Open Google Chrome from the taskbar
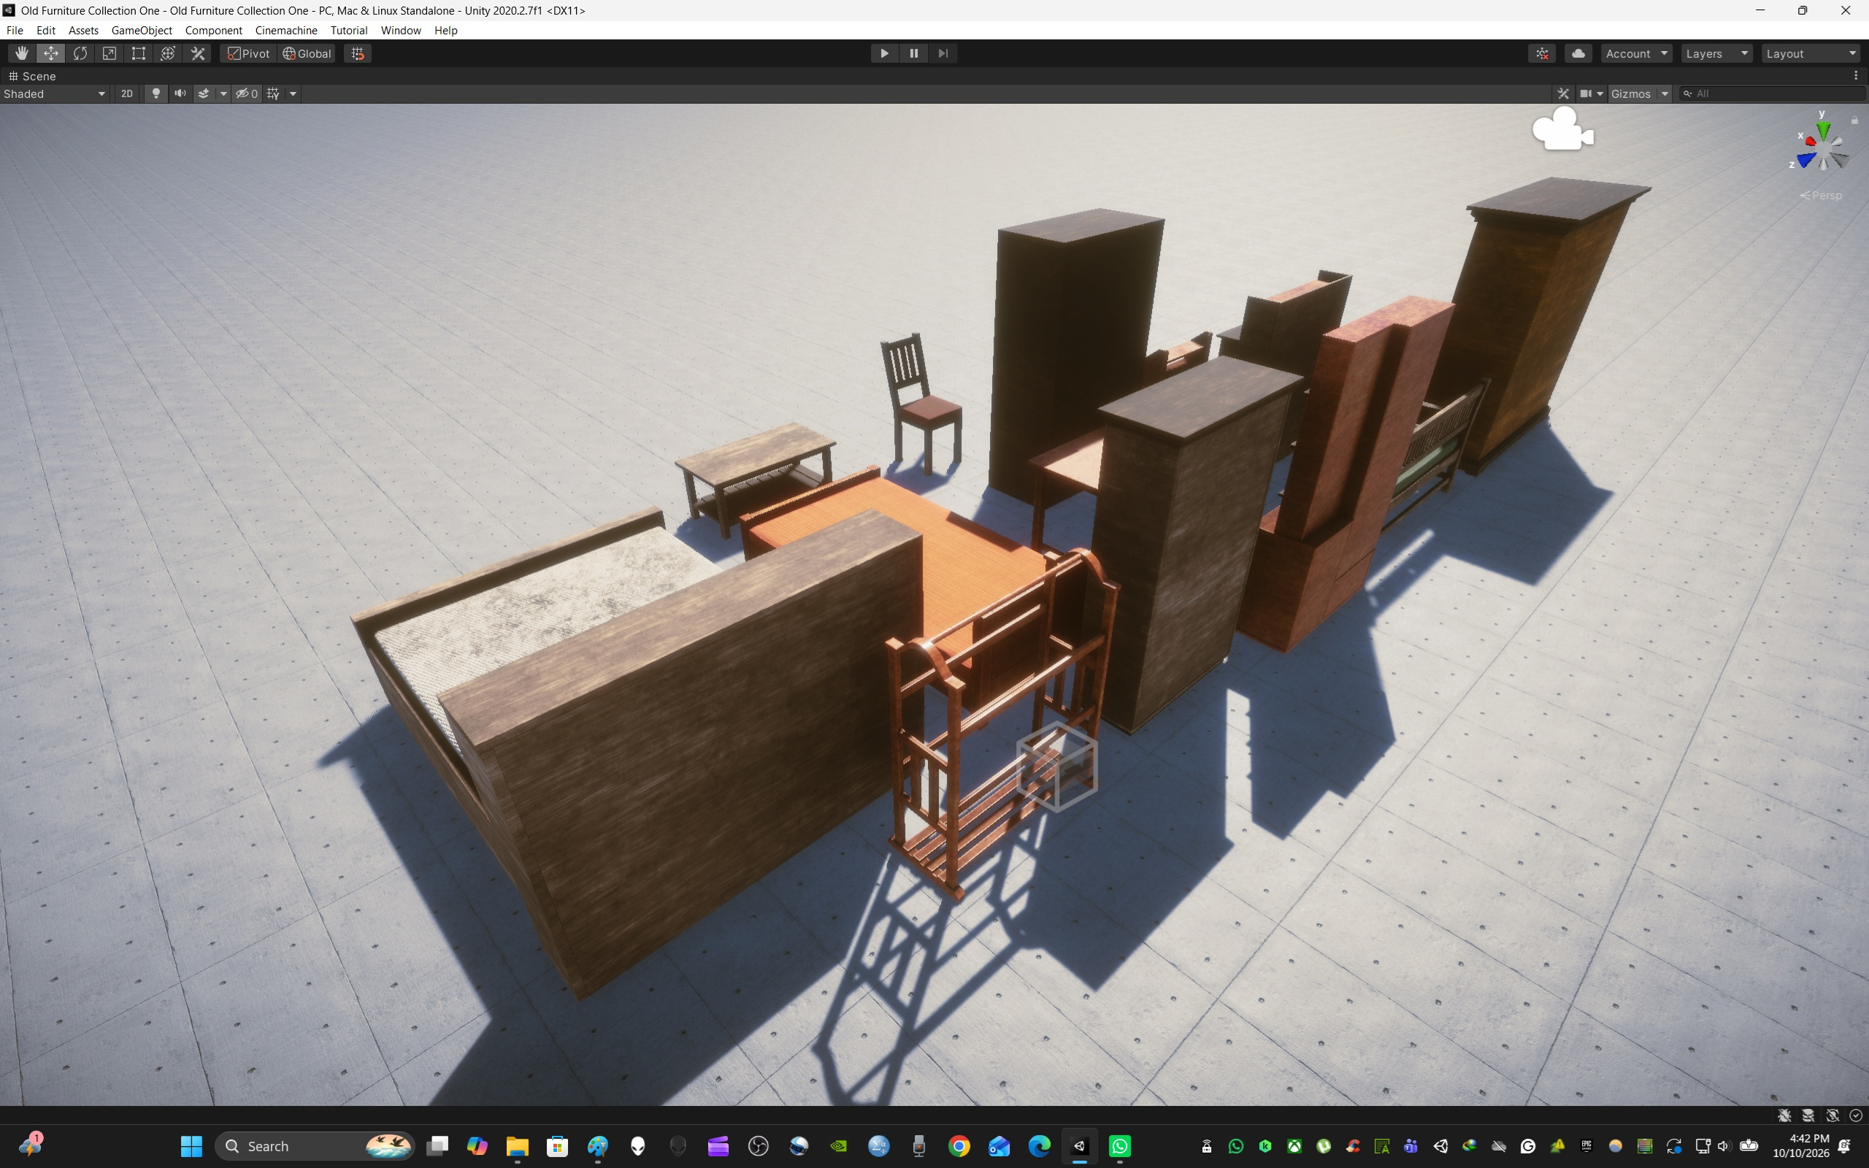Image resolution: width=1869 pixels, height=1168 pixels. click(x=959, y=1145)
